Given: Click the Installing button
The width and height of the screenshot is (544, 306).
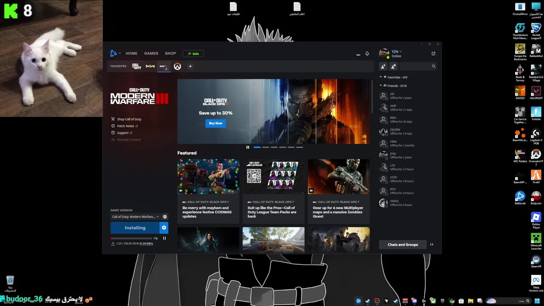Looking at the screenshot, I should click(x=135, y=228).
